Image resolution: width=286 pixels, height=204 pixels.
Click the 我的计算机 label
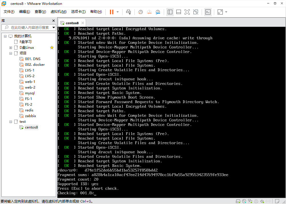point(23,36)
